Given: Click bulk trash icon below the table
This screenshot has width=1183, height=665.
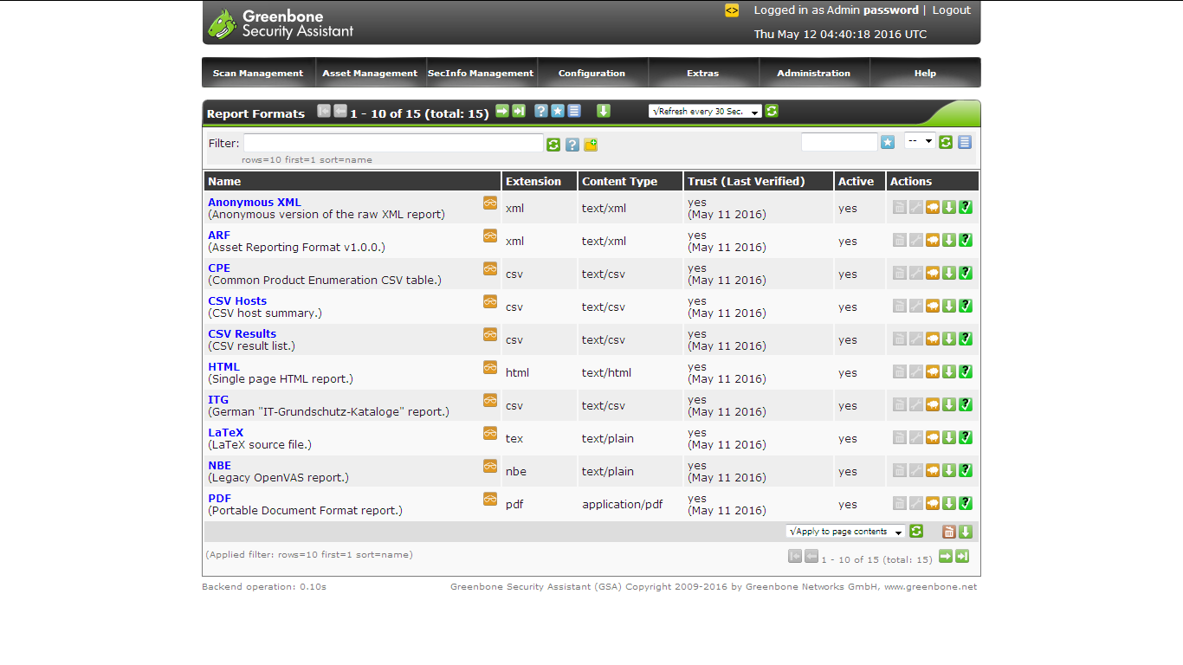Looking at the screenshot, I should pos(949,532).
